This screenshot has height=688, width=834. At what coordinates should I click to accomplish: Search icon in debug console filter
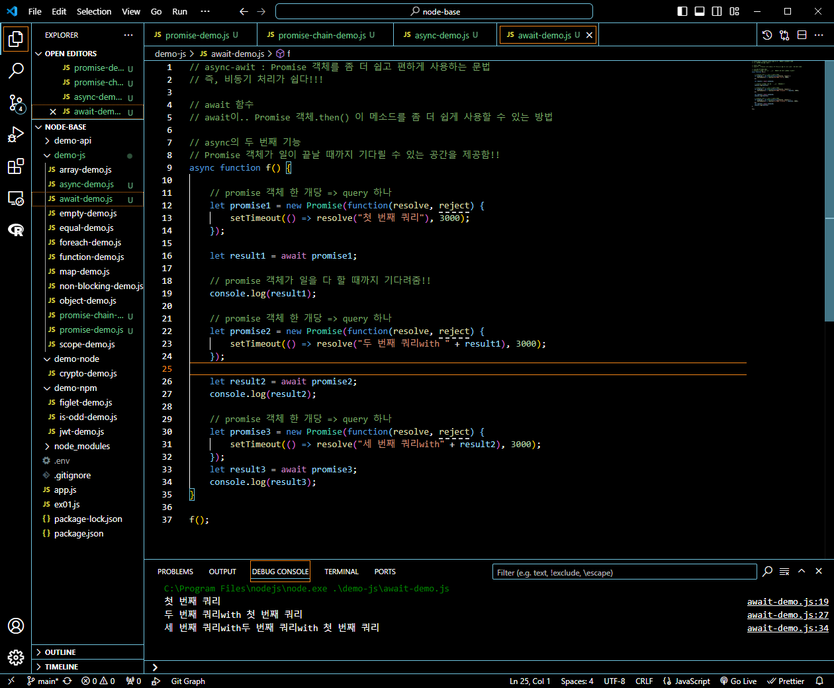coord(767,571)
